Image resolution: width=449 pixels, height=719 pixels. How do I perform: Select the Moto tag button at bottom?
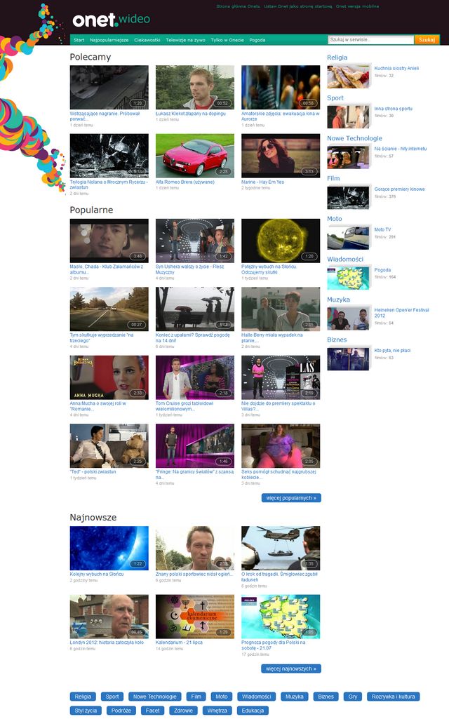[x=222, y=697]
